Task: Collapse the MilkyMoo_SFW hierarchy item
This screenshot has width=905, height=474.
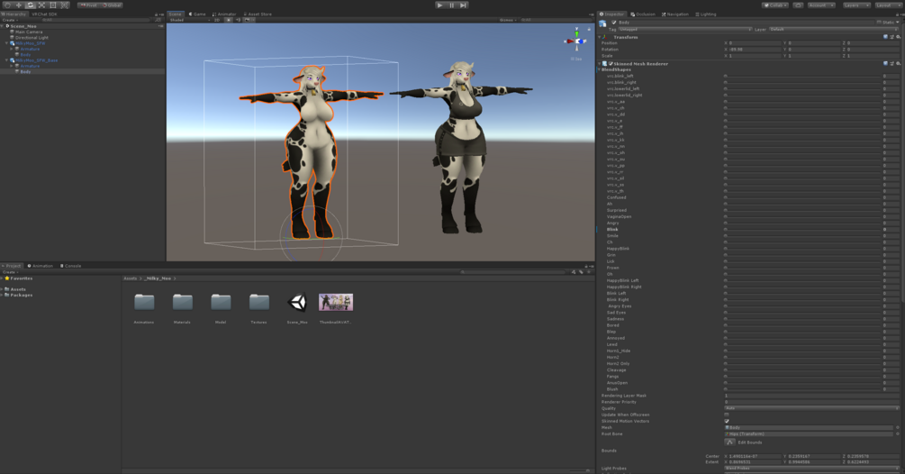Action: pos(7,43)
